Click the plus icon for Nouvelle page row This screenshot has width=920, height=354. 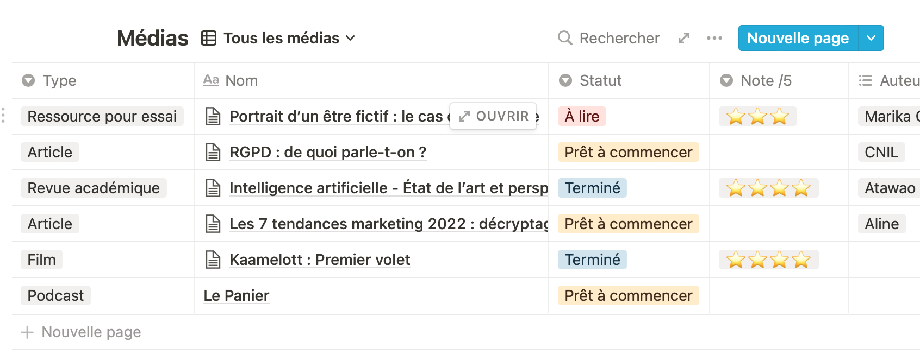tap(27, 332)
